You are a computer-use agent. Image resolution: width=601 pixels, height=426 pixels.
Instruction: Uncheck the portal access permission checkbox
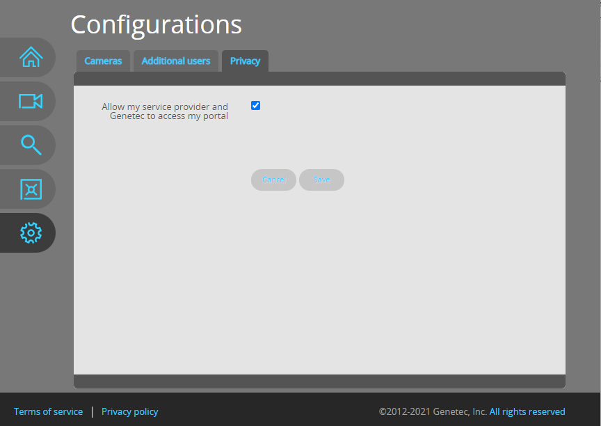click(255, 106)
